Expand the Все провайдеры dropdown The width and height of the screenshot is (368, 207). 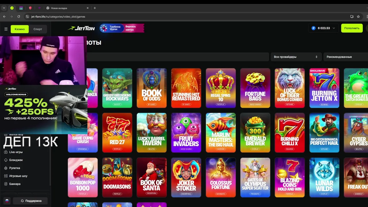tap(296, 57)
